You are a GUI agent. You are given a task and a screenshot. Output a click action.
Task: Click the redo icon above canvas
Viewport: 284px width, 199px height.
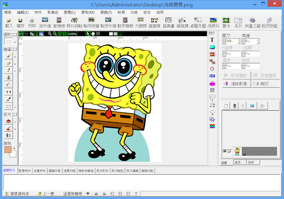(x=26, y=34)
